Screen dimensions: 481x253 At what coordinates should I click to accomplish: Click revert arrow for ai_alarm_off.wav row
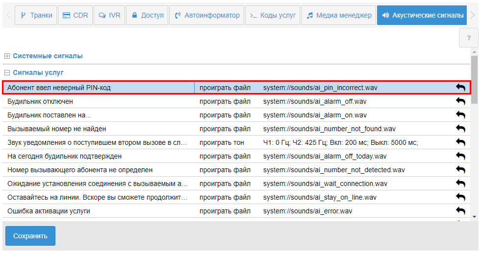click(460, 101)
